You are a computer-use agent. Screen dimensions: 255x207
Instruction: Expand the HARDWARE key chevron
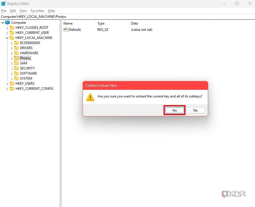pos(12,53)
